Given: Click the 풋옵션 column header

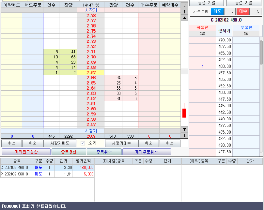Looking at the screenshot, I should pyautogui.click(x=246, y=28).
